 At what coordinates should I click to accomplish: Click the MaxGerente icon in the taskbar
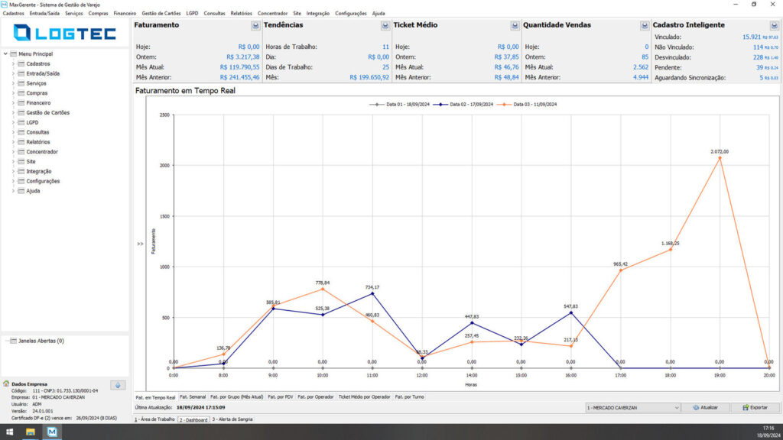52,432
